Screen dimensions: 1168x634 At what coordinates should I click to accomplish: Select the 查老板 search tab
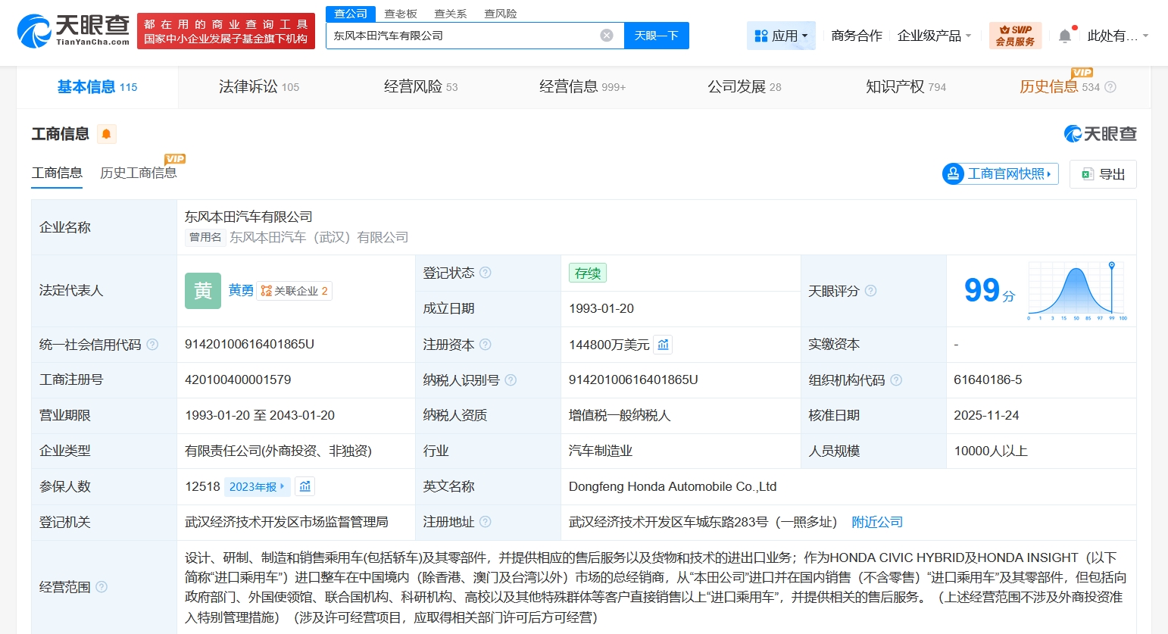click(401, 14)
